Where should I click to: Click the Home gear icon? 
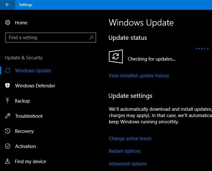click(8, 22)
